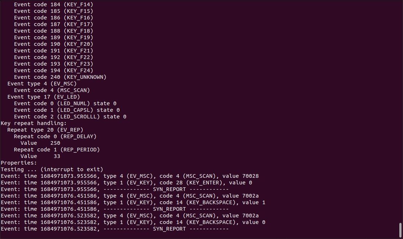This screenshot has height=239, width=403.
Task: Click the REP_DELAY repeat code line
Action: pyautogui.click(x=55, y=136)
